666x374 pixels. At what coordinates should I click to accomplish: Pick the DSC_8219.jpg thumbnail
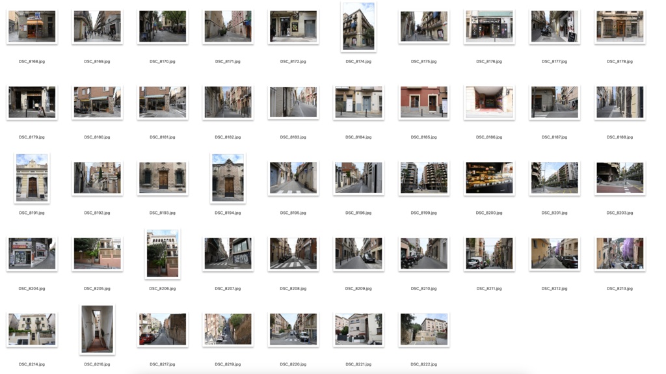tap(228, 329)
